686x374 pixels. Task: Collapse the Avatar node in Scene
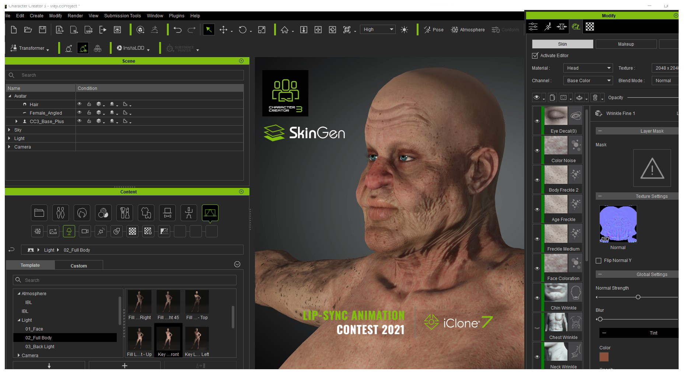point(10,96)
